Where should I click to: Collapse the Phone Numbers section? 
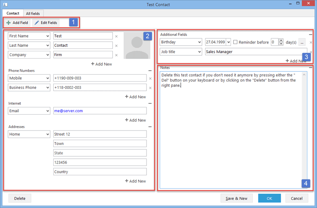click(x=150, y=71)
